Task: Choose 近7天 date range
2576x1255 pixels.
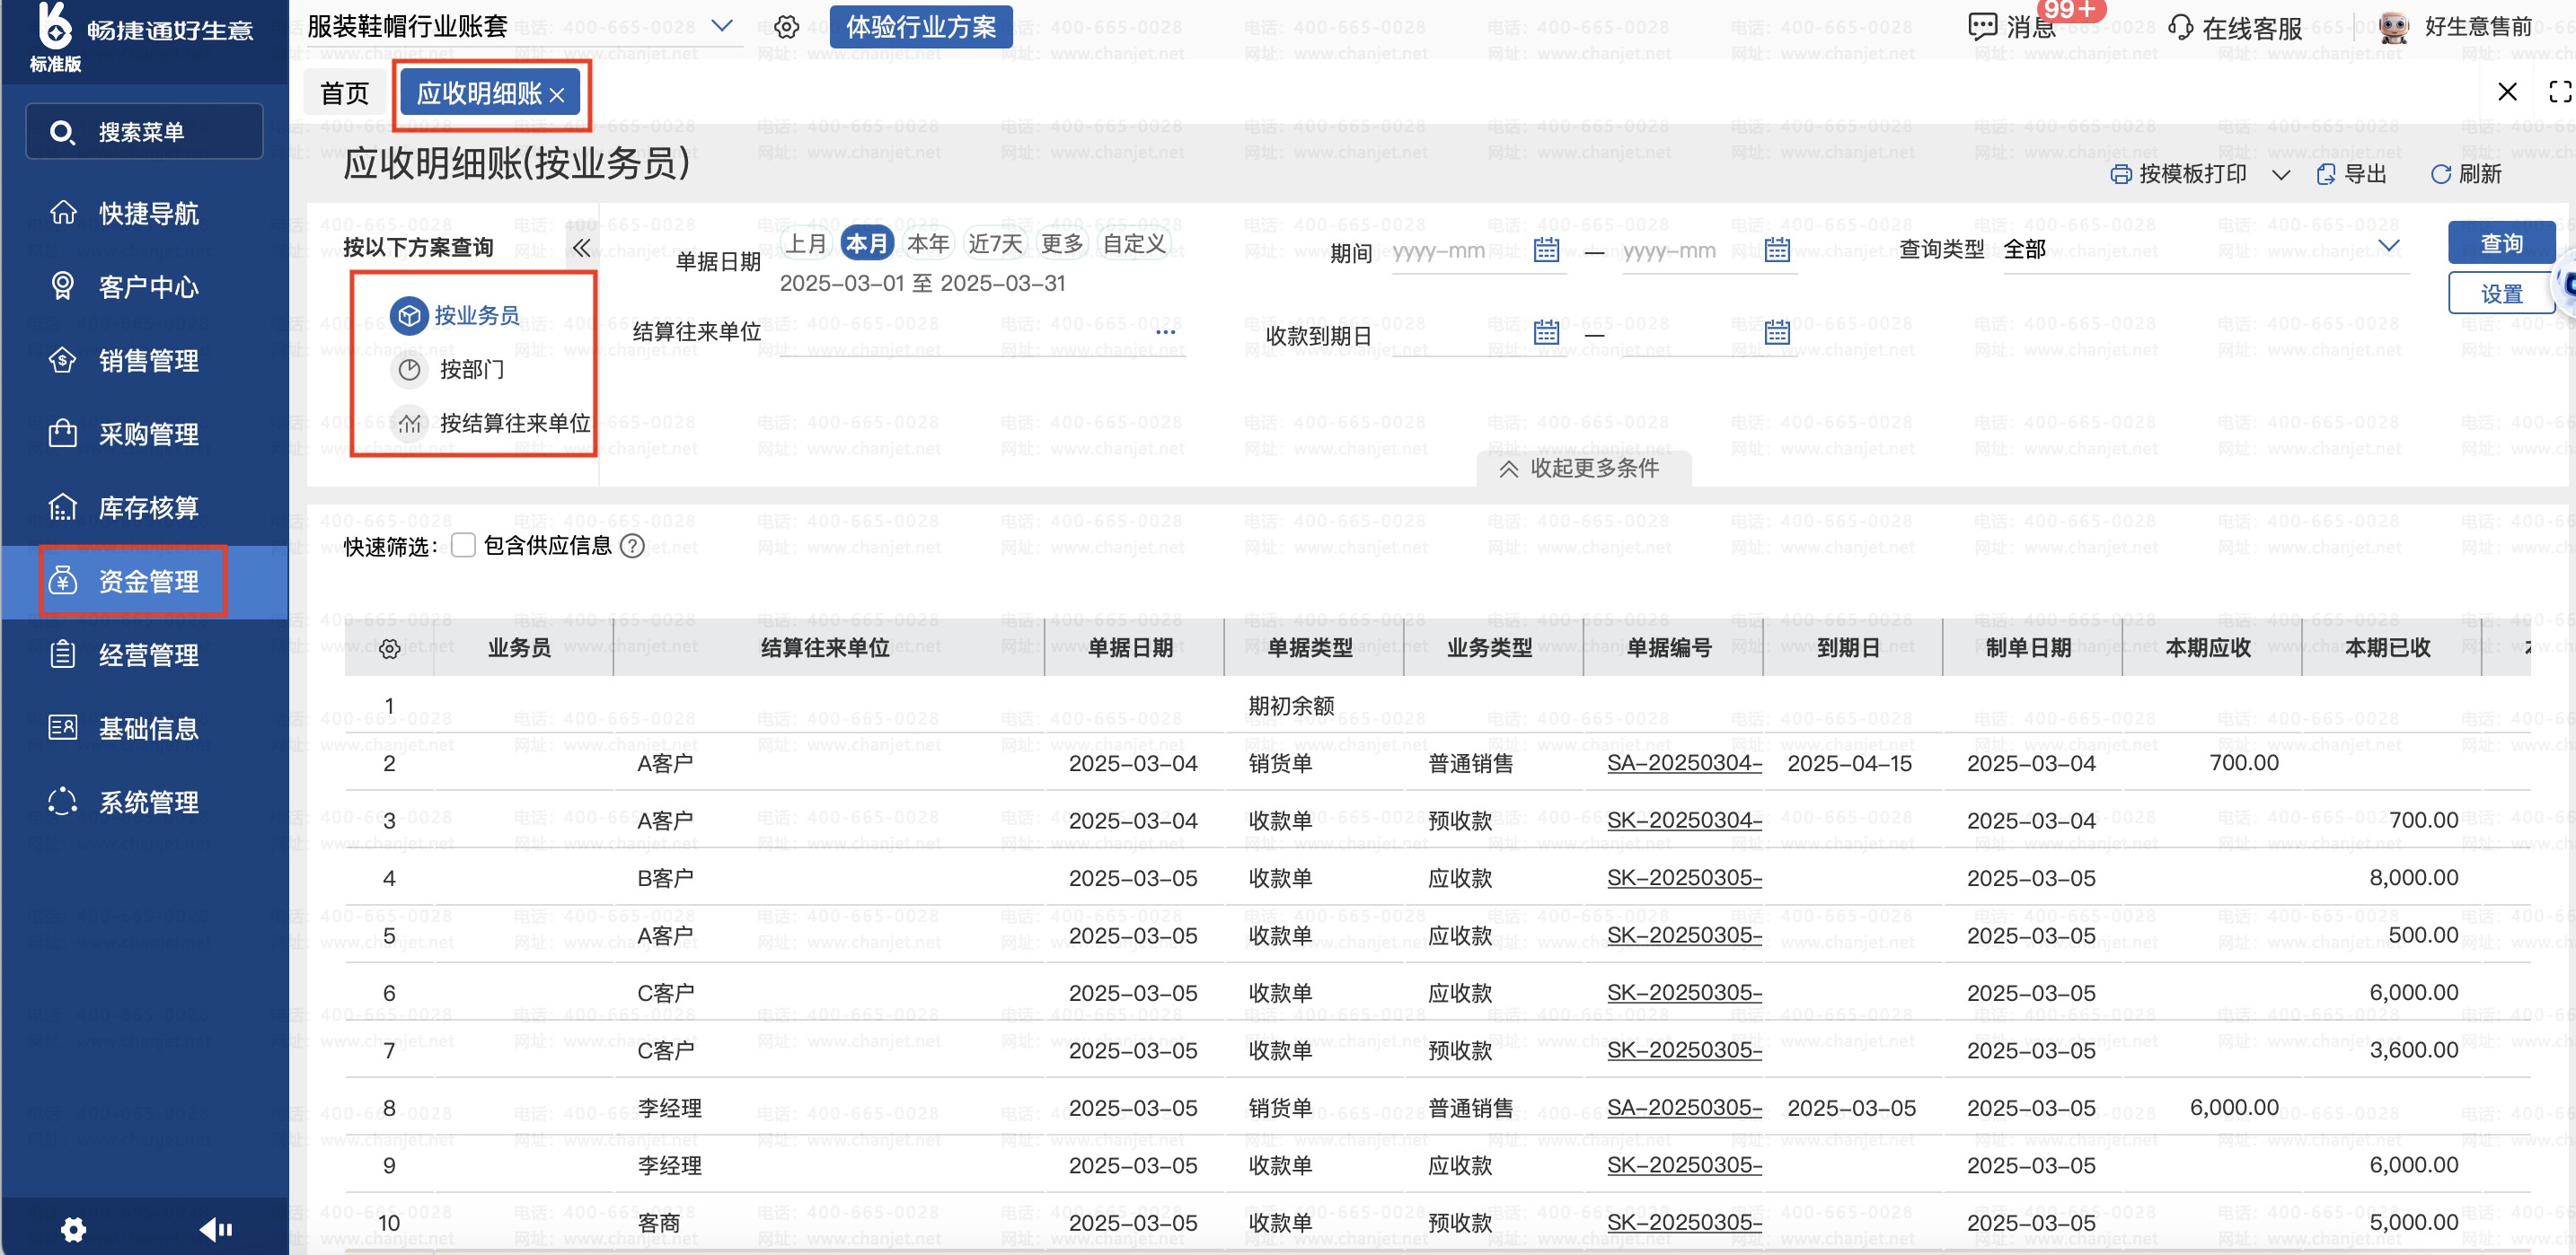Action: click(x=996, y=242)
